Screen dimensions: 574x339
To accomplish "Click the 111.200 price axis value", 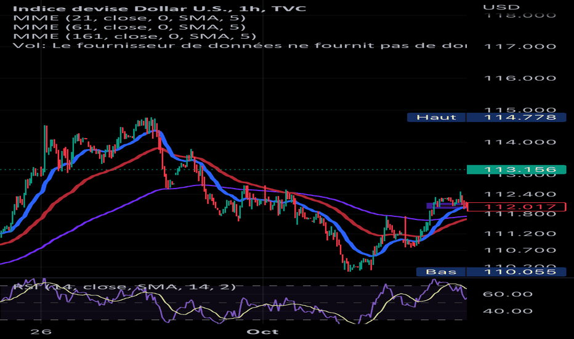I will coord(520,234).
